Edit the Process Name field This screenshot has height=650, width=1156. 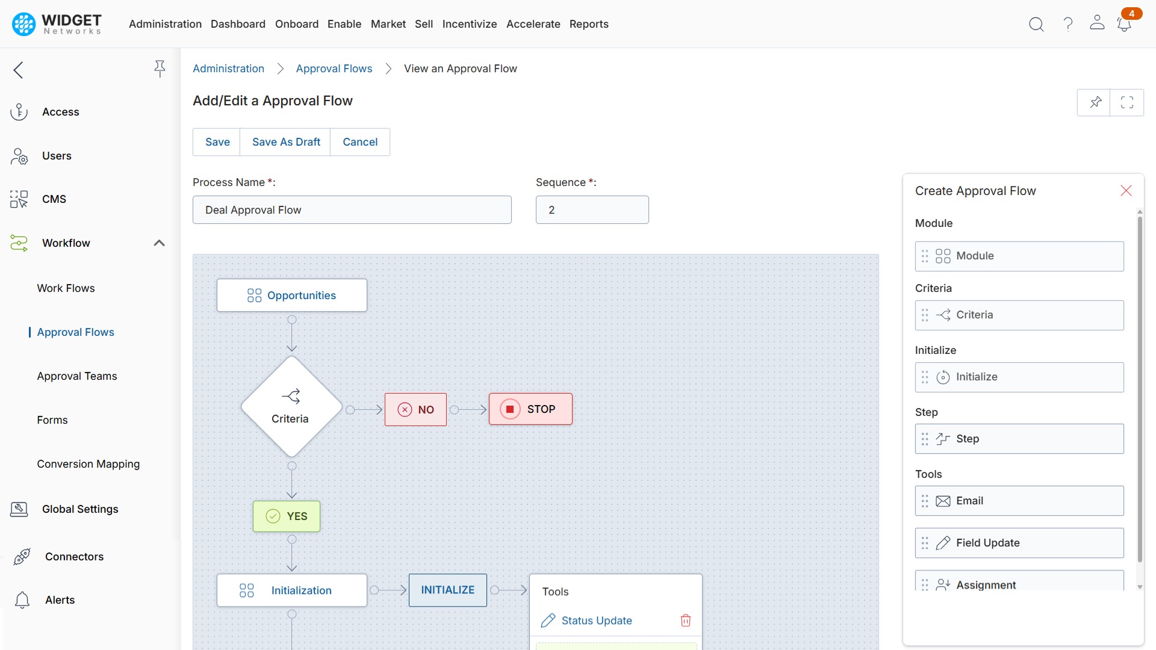pos(352,209)
